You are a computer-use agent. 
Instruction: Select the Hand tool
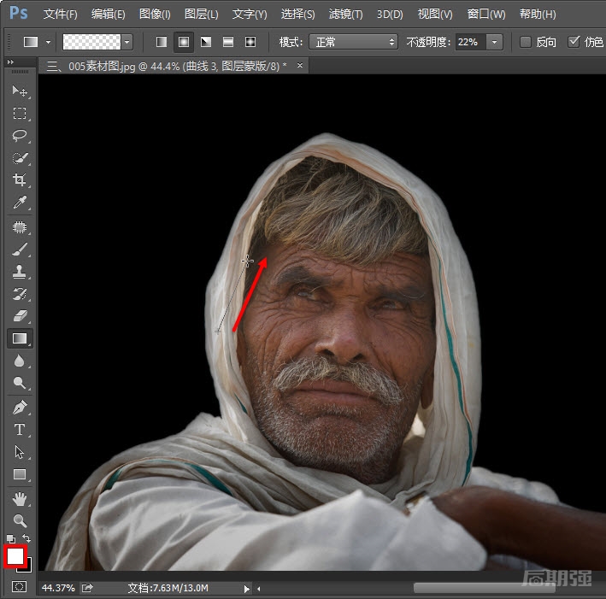point(20,498)
